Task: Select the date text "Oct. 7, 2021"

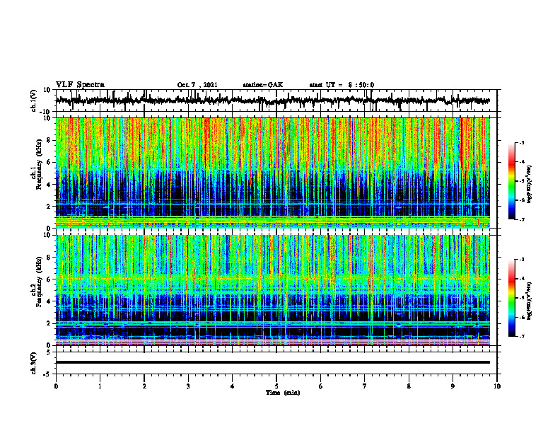Action: tap(197, 85)
